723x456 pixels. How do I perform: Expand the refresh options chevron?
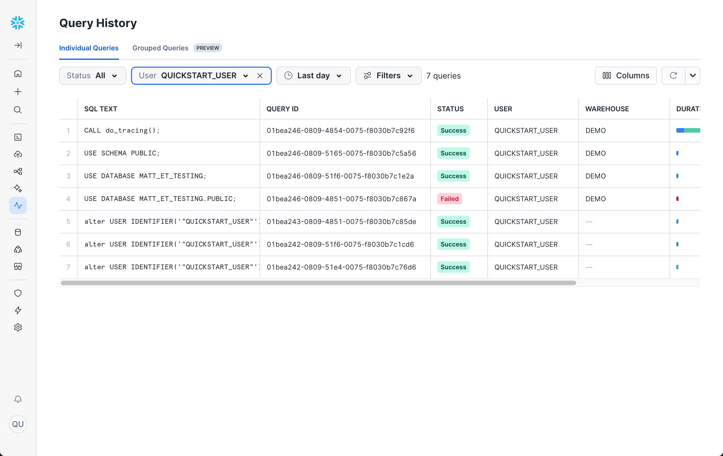pos(693,76)
